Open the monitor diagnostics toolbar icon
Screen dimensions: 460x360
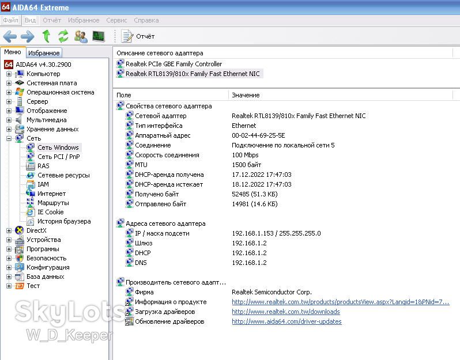(99, 36)
